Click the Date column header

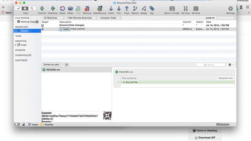click(x=208, y=22)
